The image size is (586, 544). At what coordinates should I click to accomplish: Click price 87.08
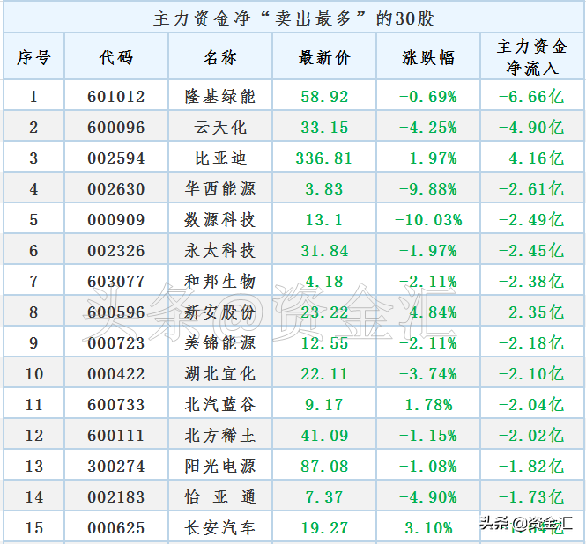324,467
